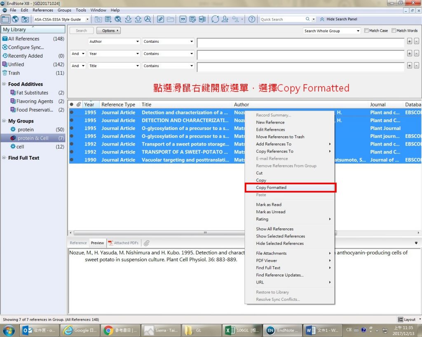Click the Go to Word Processor icon
Image resolution: width=422 pixels, height=337 pixels.
tap(202, 19)
